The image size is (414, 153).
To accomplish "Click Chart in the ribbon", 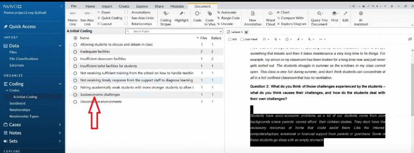I will [283, 13].
